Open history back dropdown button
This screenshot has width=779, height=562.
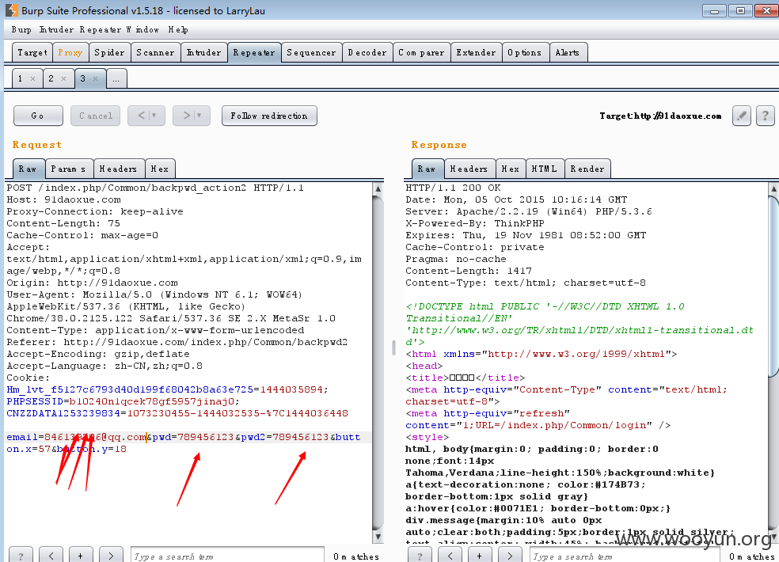[x=146, y=116]
